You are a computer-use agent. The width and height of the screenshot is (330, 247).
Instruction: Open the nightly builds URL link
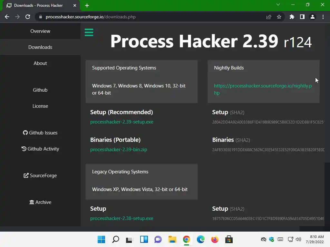coord(263,89)
